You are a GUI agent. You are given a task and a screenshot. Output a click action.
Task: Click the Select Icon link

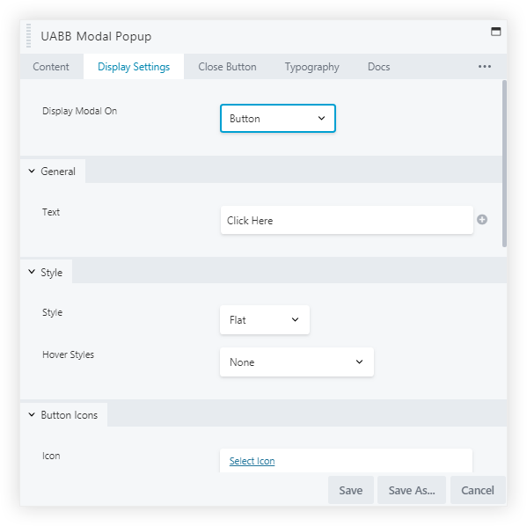253,461
